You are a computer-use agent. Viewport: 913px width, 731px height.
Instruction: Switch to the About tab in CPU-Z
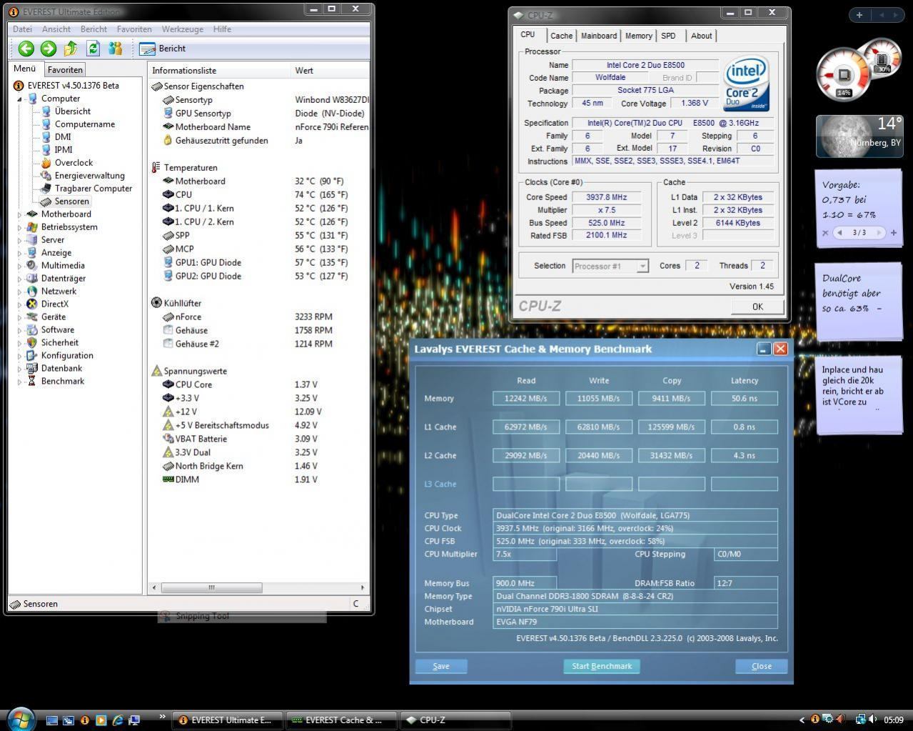[x=701, y=36]
